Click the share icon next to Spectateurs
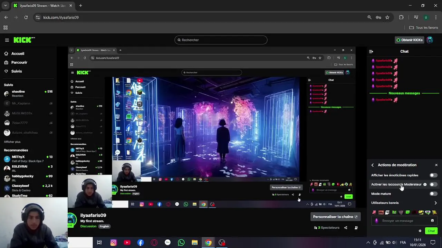442x248 pixels. (346, 228)
